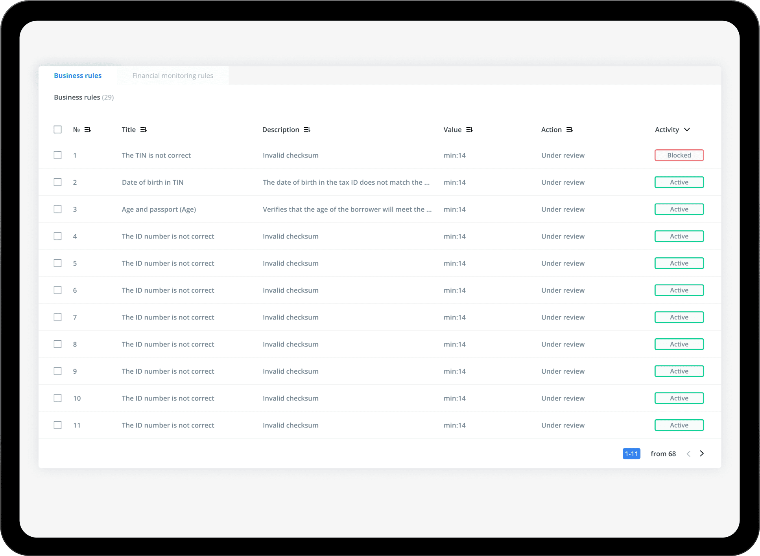Click the Active badge for Date of birth in TIN
Viewport: 760px width, 556px height.
pyautogui.click(x=679, y=182)
